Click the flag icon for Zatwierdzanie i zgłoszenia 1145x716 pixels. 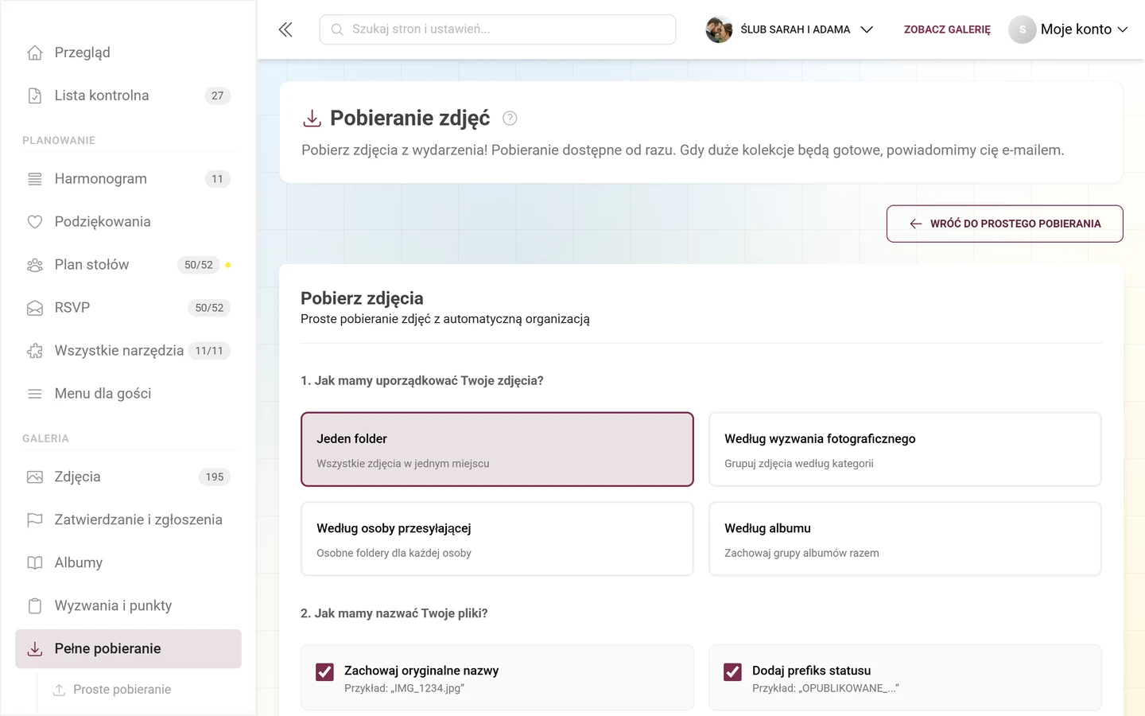point(35,520)
